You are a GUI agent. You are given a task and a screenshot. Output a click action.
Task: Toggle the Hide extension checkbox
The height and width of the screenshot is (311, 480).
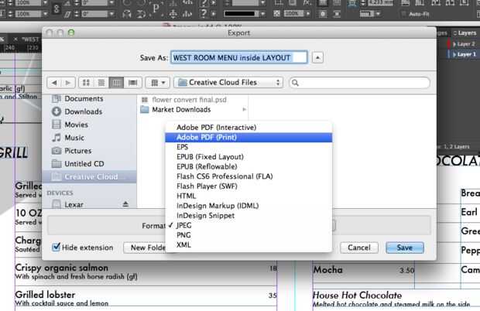(56, 247)
